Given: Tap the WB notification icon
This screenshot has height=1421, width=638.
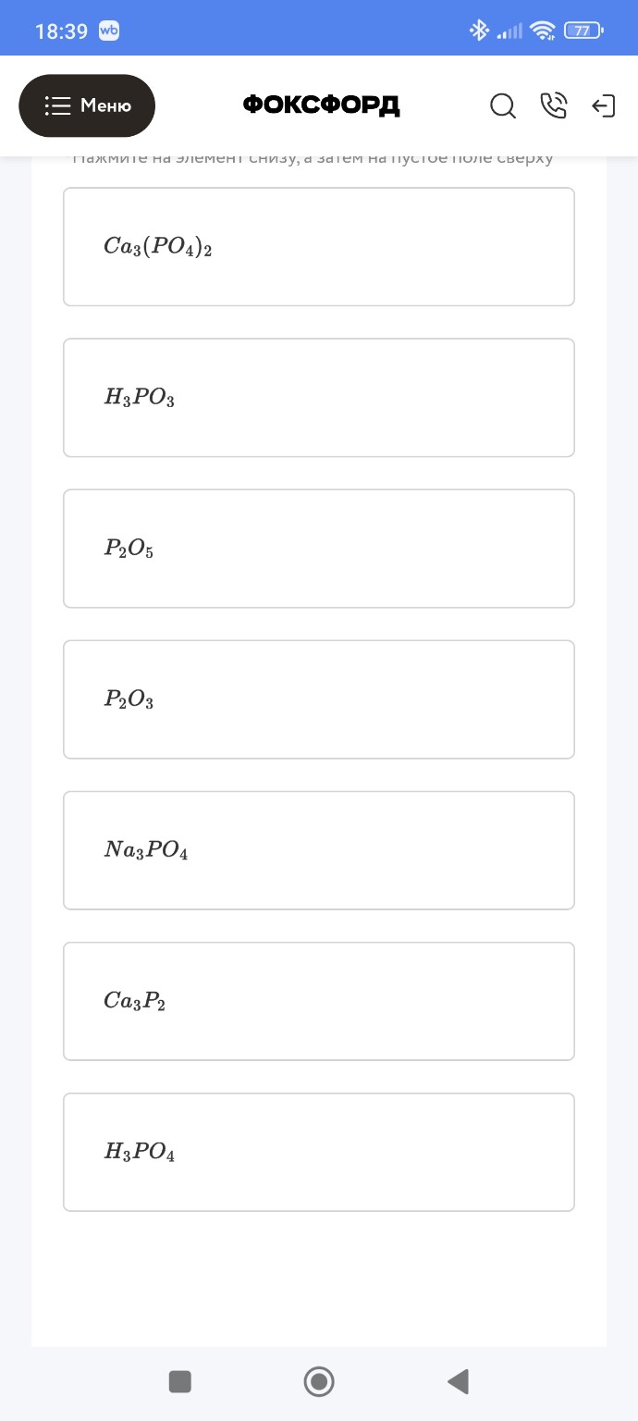Looking at the screenshot, I should 108,31.
